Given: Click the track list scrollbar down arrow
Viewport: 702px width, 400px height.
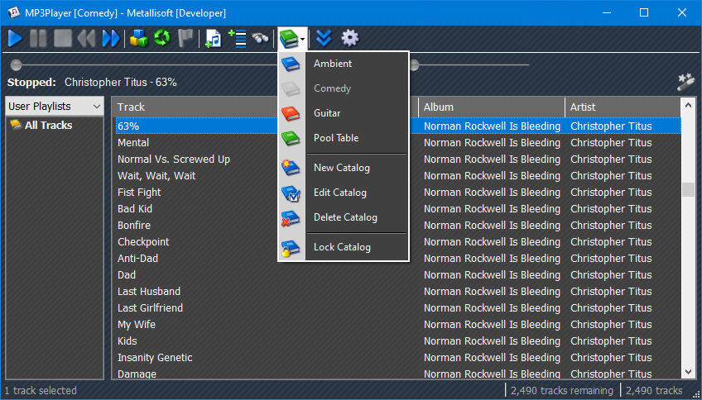Looking at the screenshot, I should pos(688,373).
